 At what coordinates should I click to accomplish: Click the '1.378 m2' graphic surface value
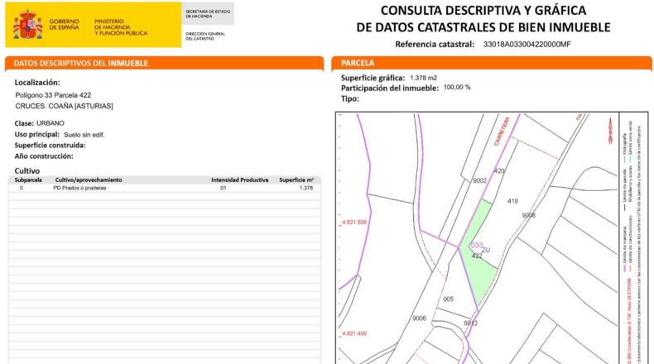[423, 78]
